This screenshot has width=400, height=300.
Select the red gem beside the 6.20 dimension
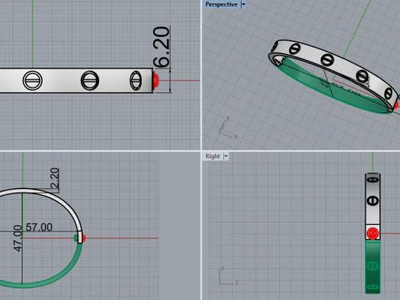pyautogui.click(x=156, y=81)
